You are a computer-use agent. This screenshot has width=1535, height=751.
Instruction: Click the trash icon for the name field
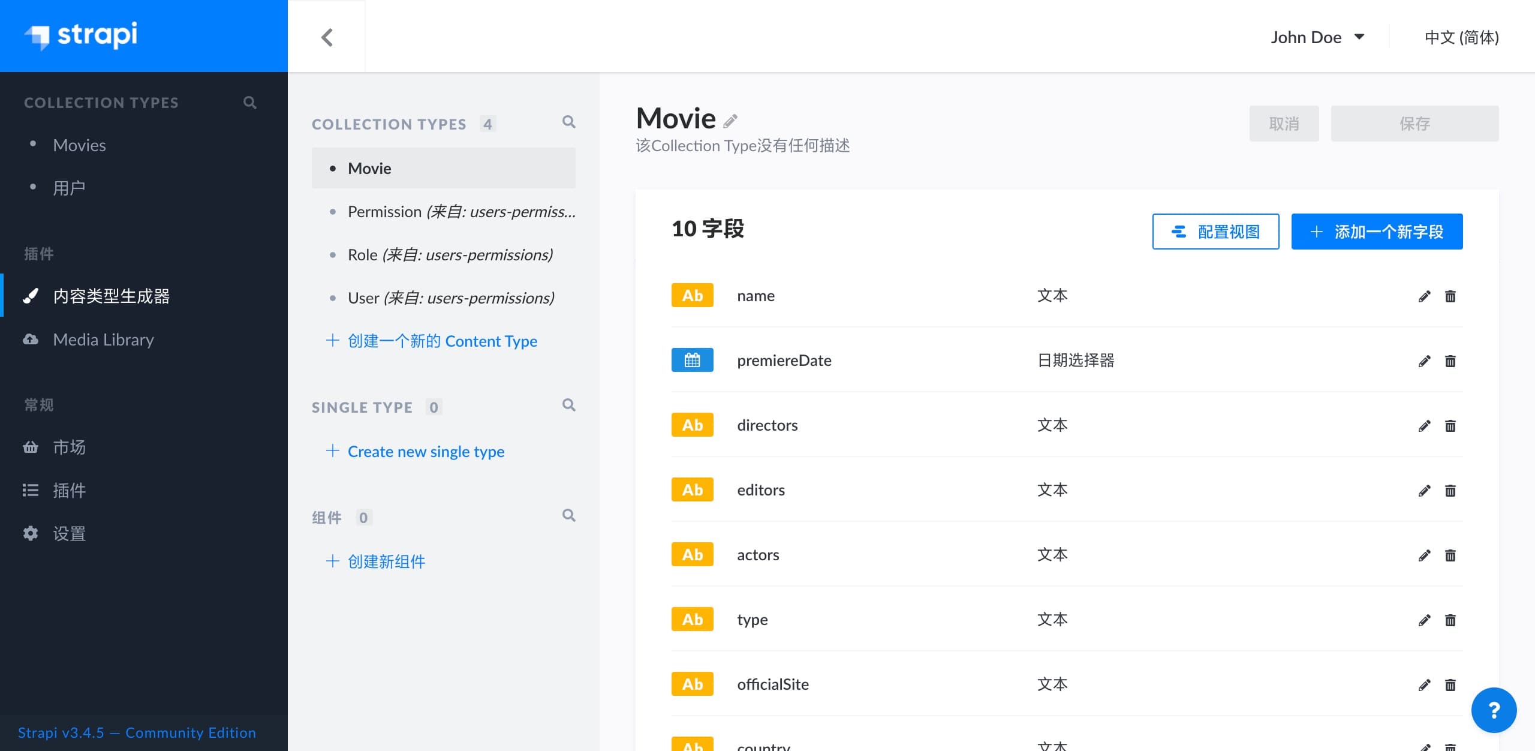(1450, 296)
